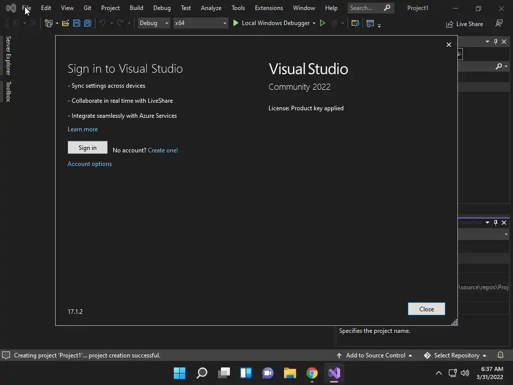Screen dimensions: 513x385
Task: Open Windows Start menu on taskbar
Action: pos(179,373)
